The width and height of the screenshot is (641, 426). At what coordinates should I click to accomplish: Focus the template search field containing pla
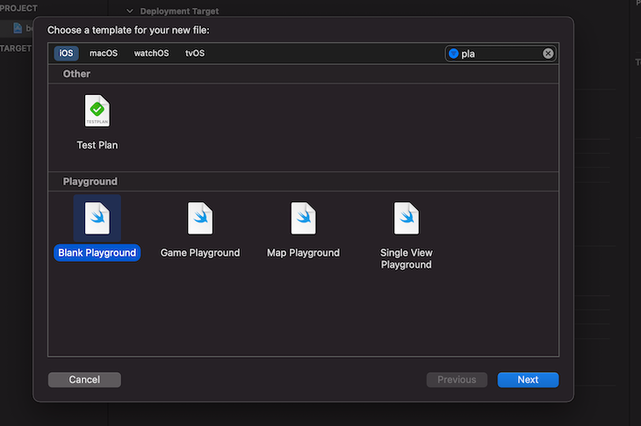[501, 54]
